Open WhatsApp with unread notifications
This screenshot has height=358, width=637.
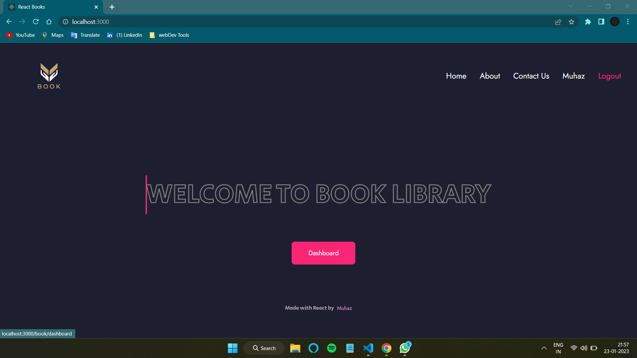(404, 348)
